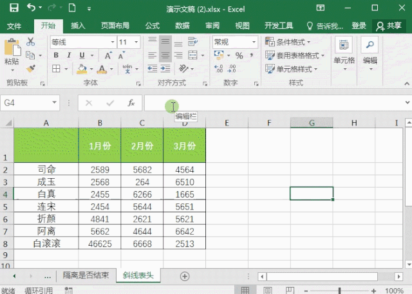Screen dimensions: 412x294
Task: Click the Wrap Text icon
Action: [192, 41]
